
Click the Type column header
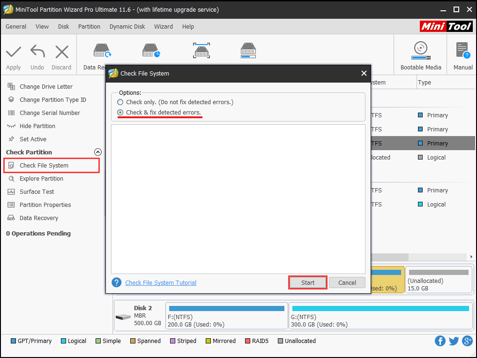(425, 83)
